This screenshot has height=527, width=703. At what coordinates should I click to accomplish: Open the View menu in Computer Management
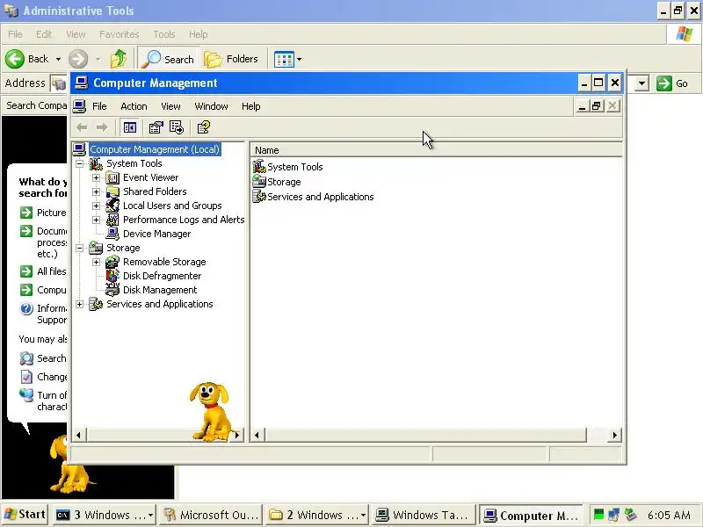[170, 106]
